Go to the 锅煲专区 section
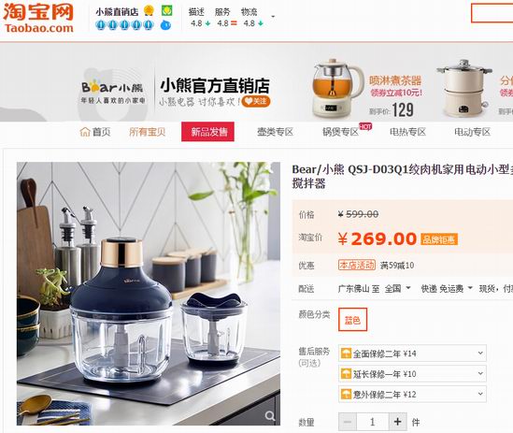This screenshot has height=433, width=513. pos(340,132)
